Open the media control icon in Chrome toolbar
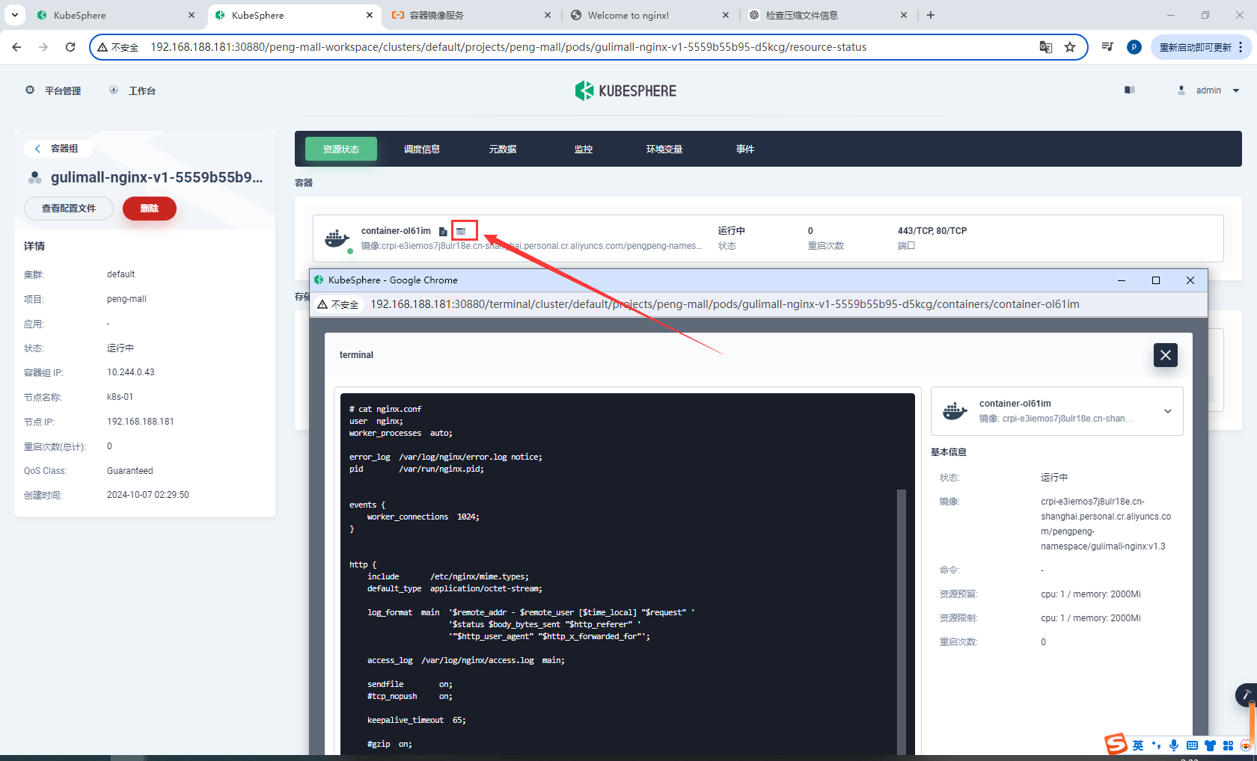 click(x=1108, y=47)
